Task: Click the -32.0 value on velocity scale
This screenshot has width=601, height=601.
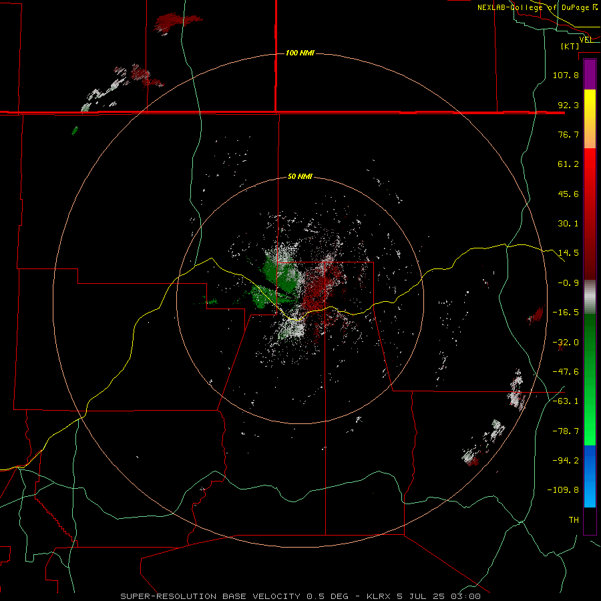Action: 566,343
